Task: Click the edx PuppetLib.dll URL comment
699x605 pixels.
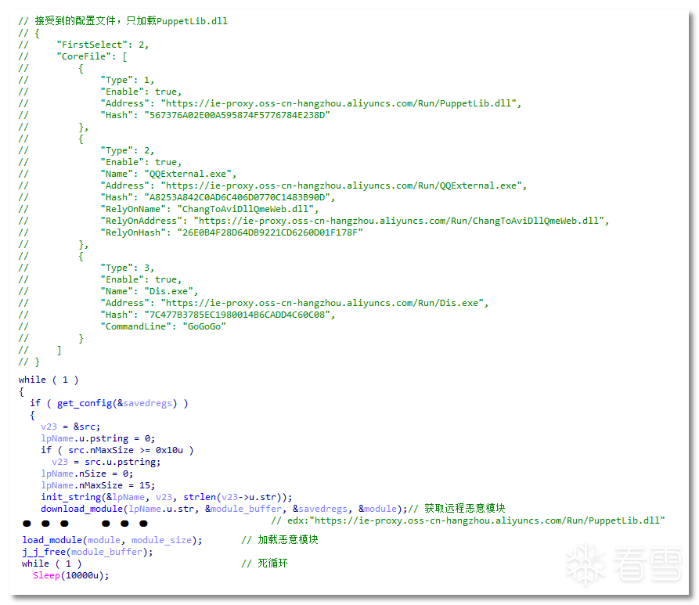Action: click(x=467, y=520)
